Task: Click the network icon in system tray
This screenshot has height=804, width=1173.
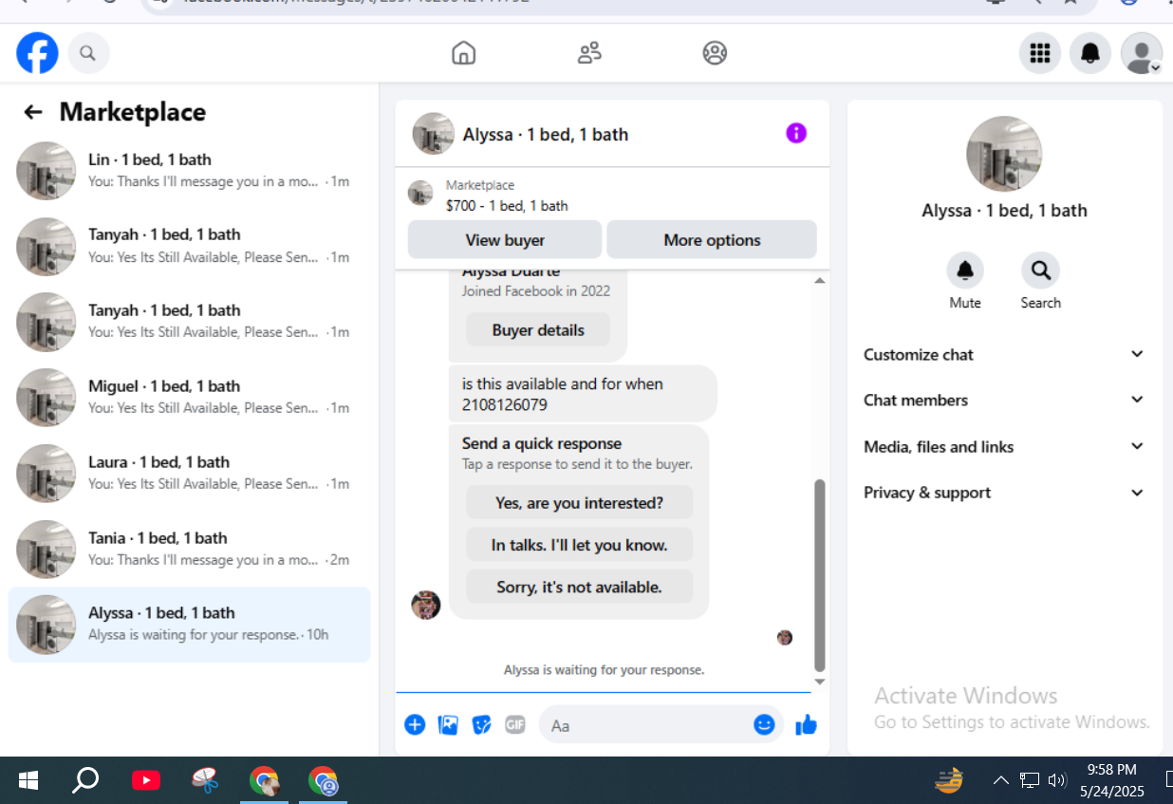Action: pyautogui.click(x=1030, y=780)
